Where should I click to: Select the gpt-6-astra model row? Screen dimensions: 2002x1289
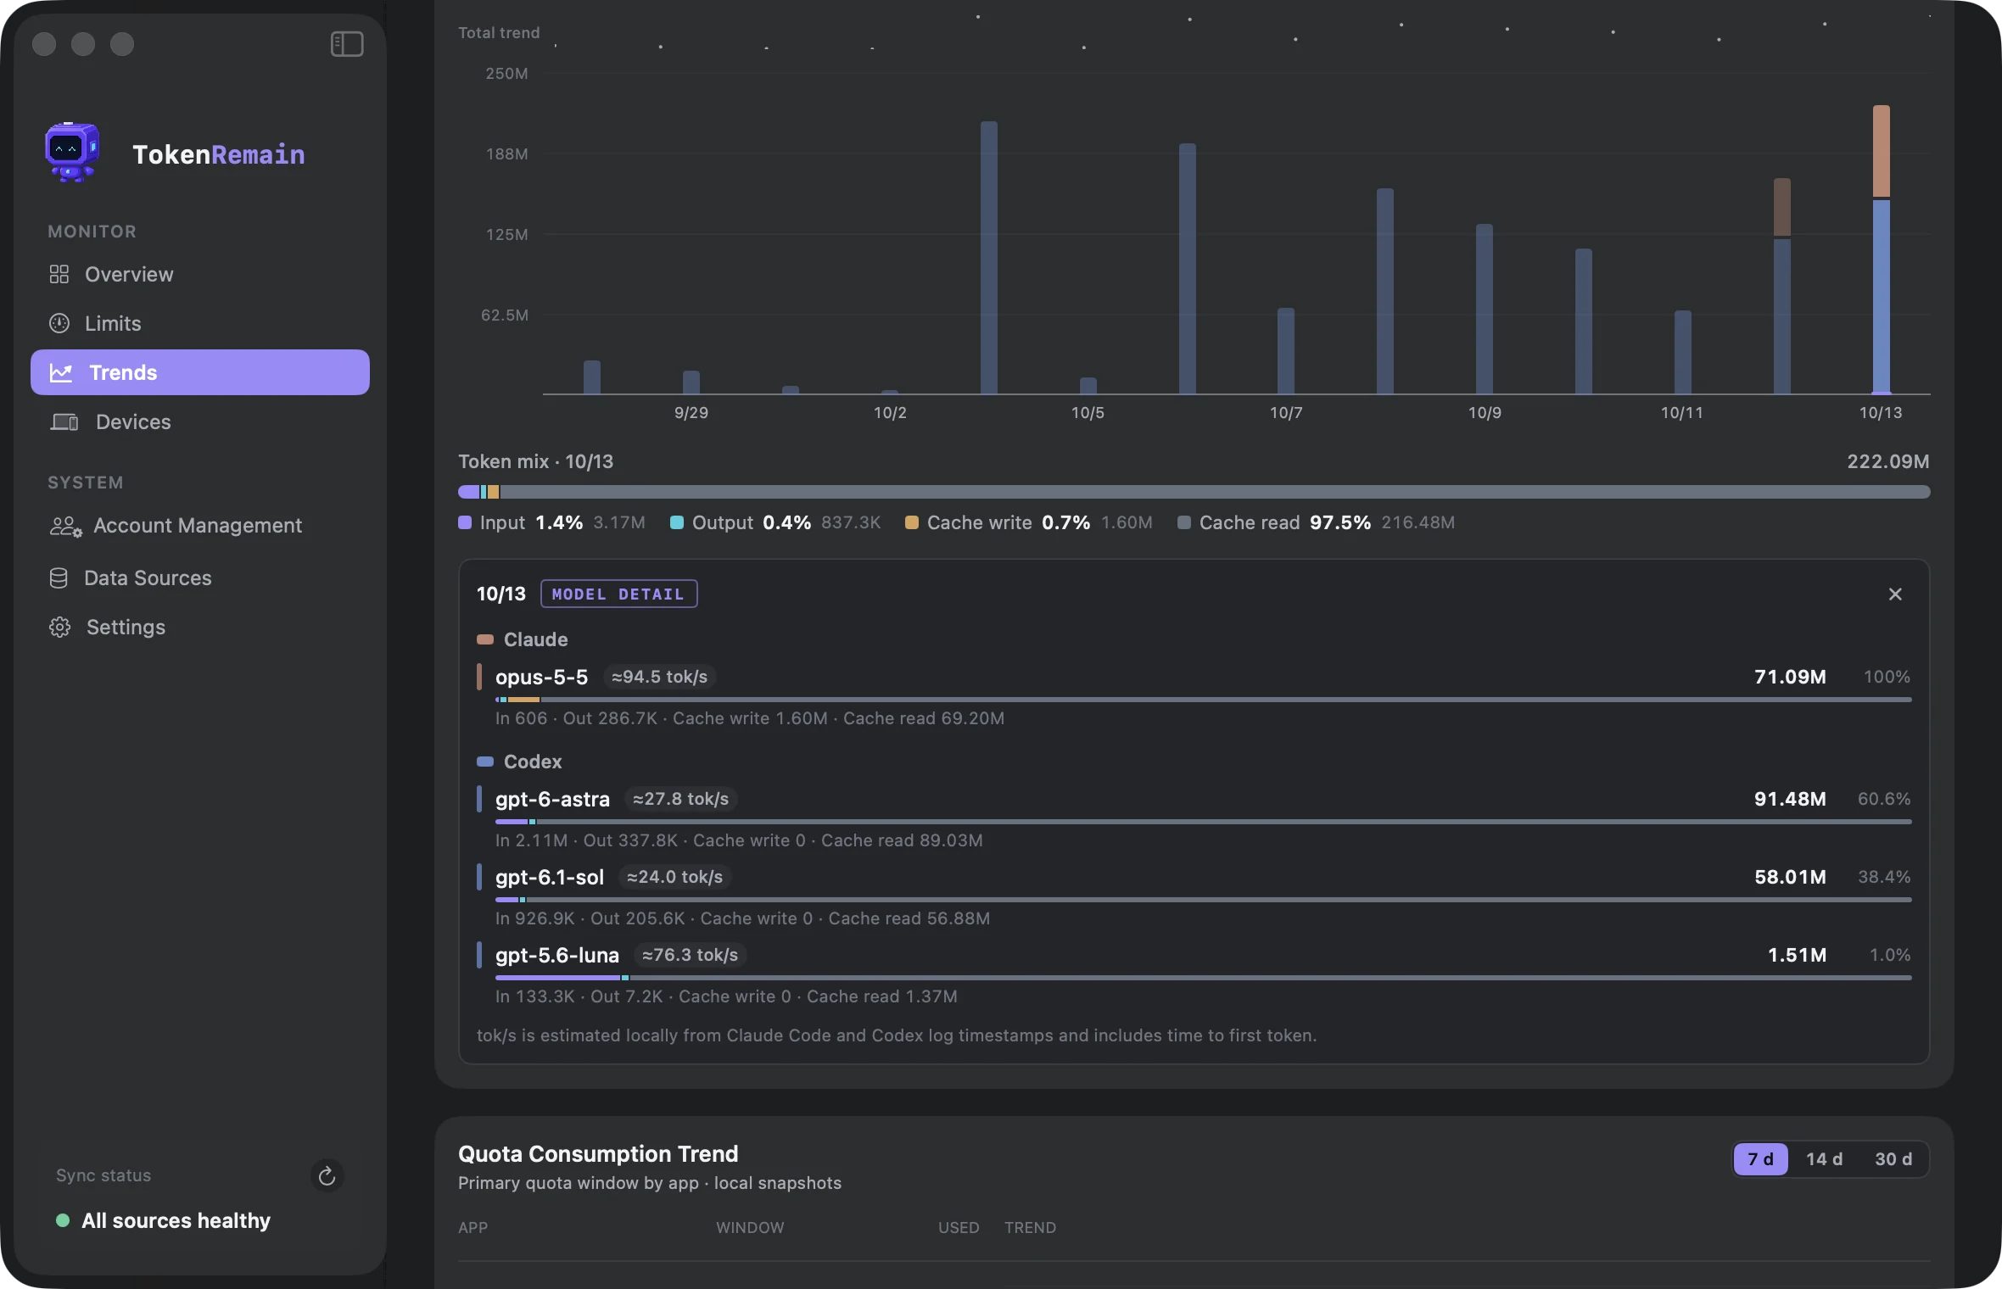tap(1194, 819)
